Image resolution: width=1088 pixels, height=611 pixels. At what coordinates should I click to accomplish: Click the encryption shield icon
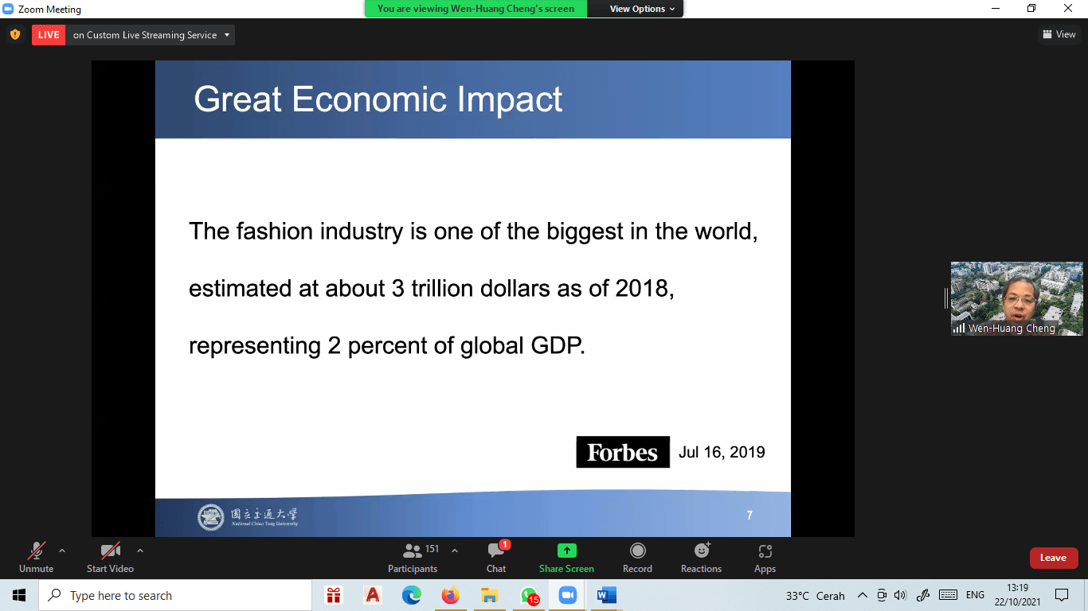point(14,35)
